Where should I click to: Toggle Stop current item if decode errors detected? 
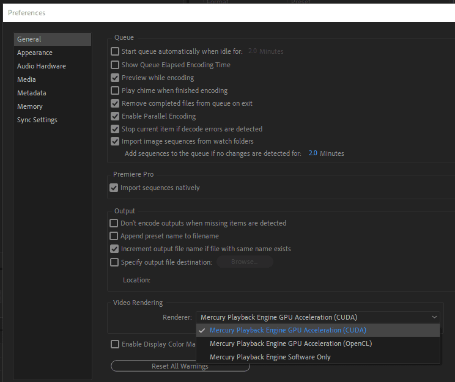[114, 129]
